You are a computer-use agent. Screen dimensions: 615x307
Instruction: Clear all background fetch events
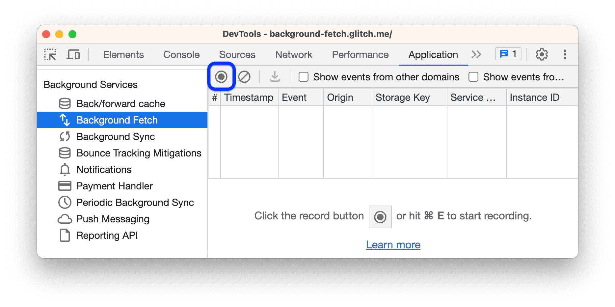tap(244, 77)
